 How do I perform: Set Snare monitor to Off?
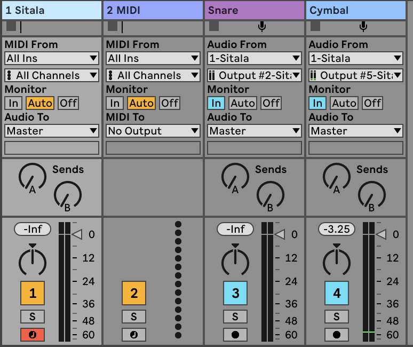pos(271,103)
